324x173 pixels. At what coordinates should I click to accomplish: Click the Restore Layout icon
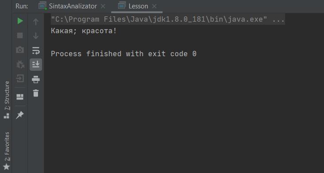point(20,96)
